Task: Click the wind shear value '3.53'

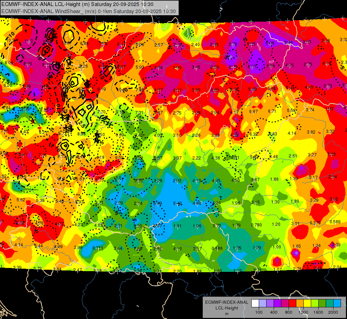Action: tap(307, 41)
